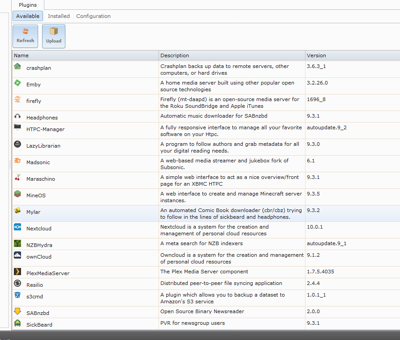Screen dimensions: 400x340
Task: Select the Madsonic plugin name
Action: [x=38, y=162]
